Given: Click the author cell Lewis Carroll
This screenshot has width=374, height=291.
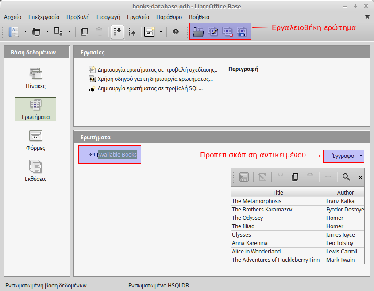Looking at the screenshot, I should coord(345,252).
